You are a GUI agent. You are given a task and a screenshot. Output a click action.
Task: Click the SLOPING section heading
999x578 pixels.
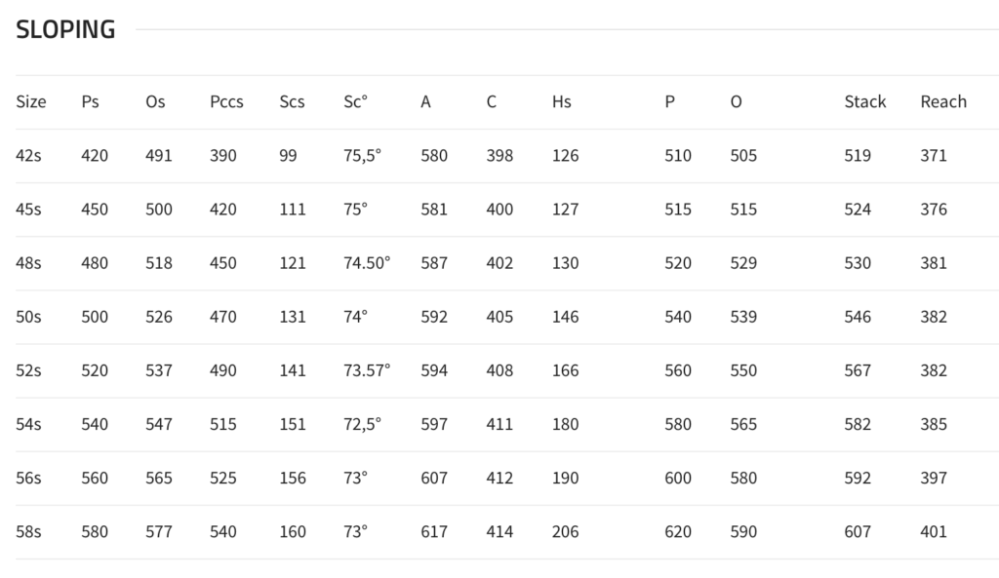pyautogui.click(x=65, y=30)
